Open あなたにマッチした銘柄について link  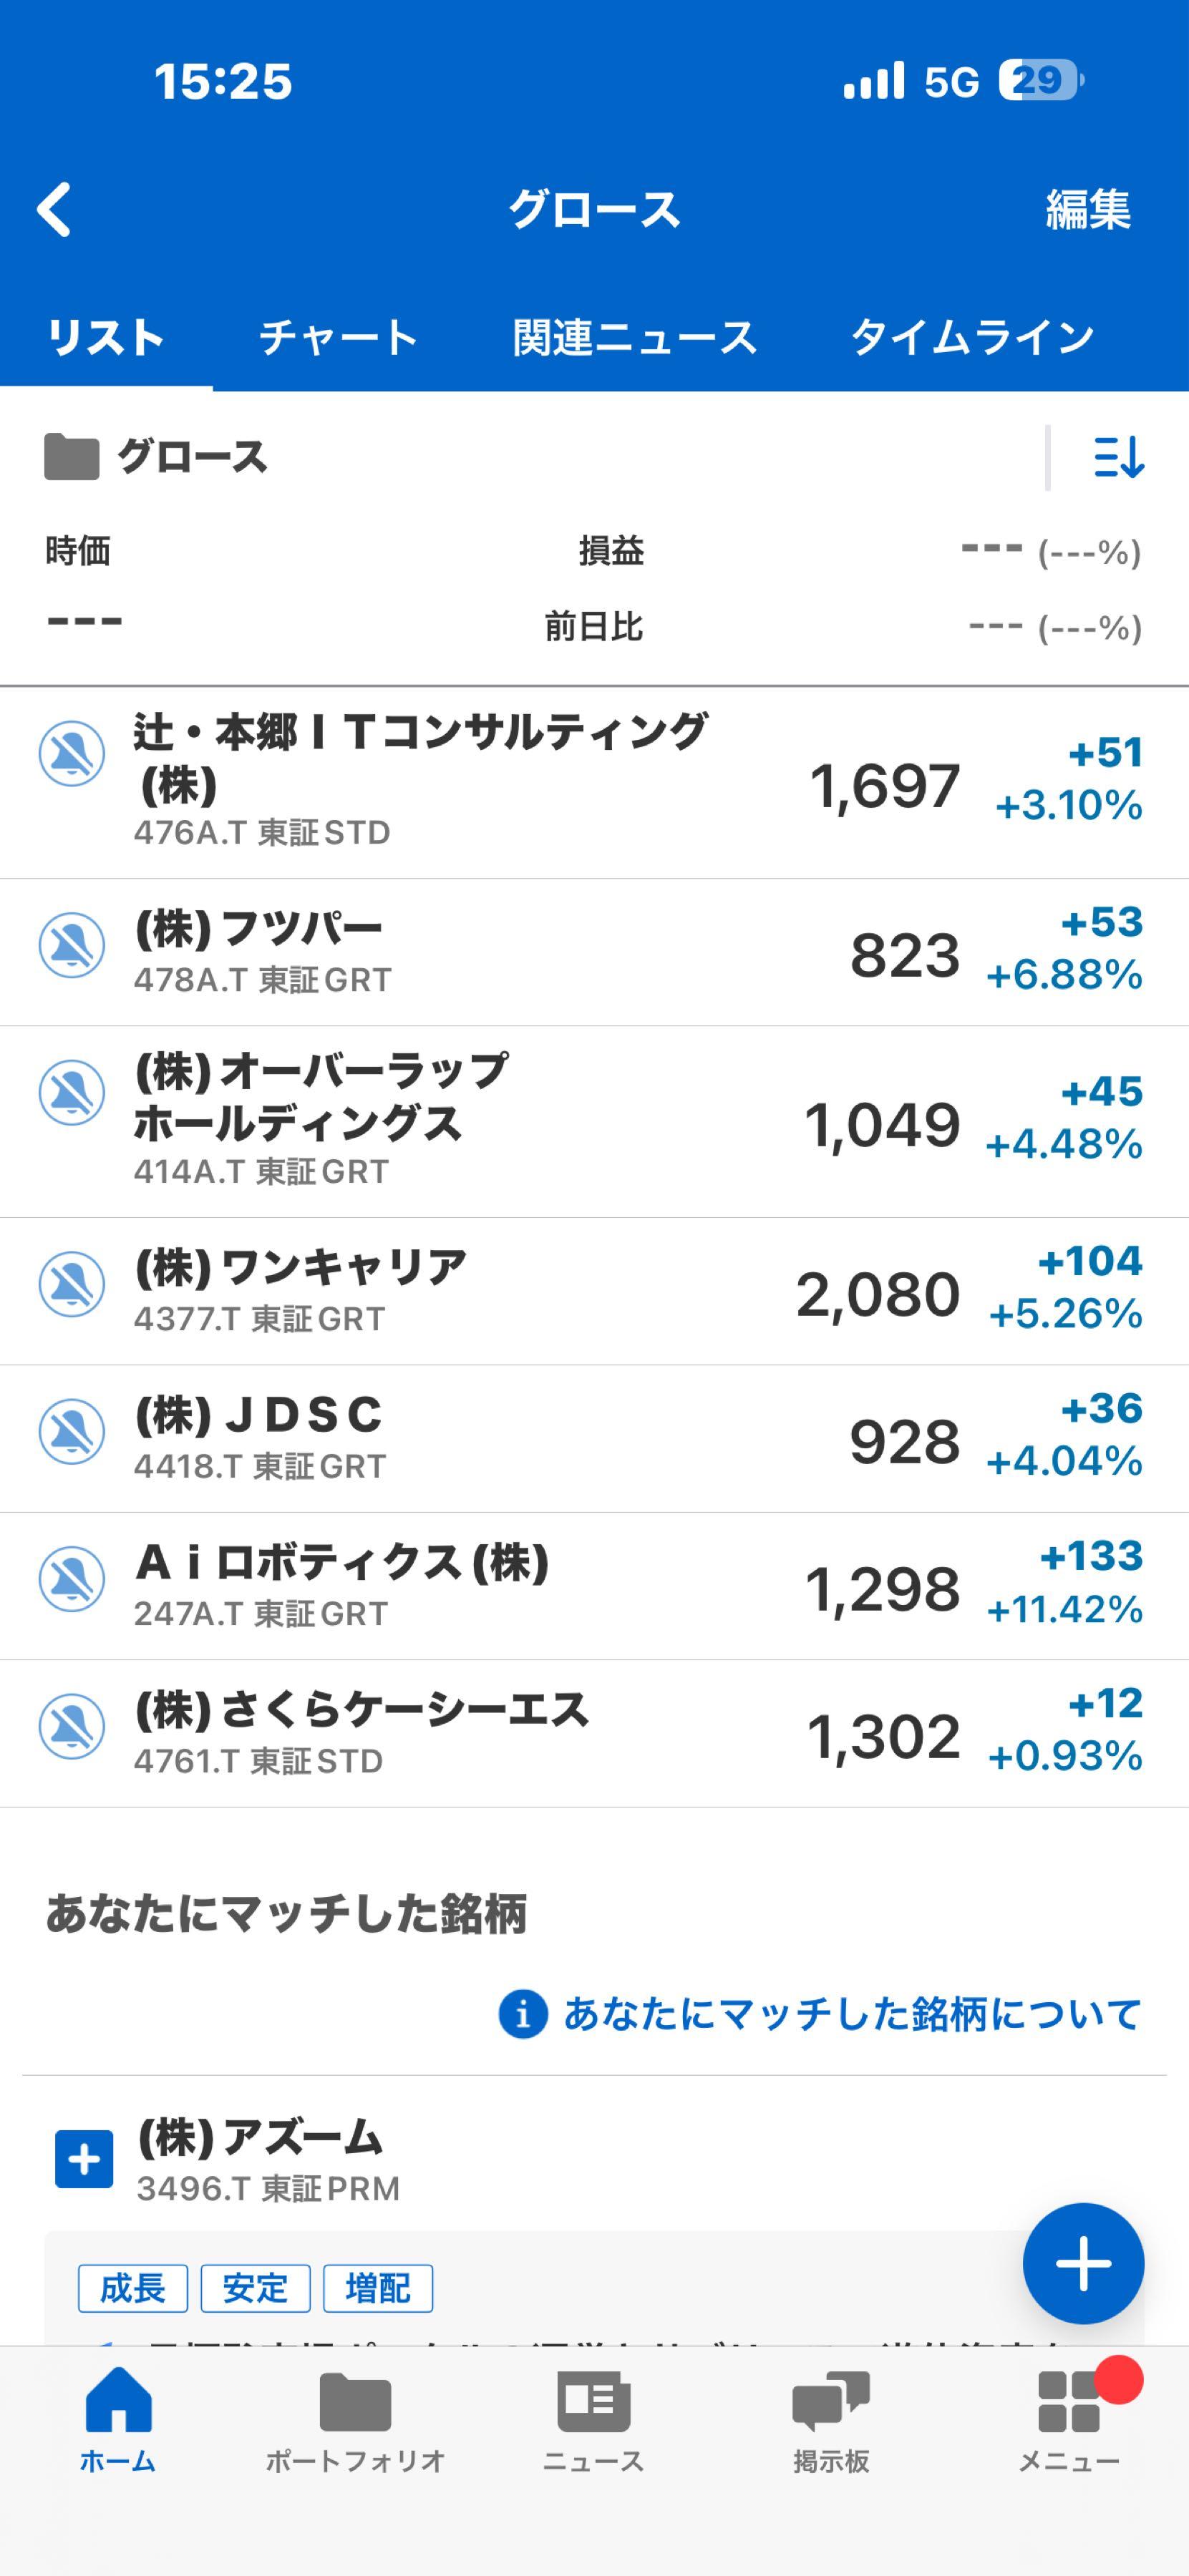point(852,2013)
